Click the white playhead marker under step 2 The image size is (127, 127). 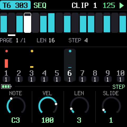coord(12,35)
